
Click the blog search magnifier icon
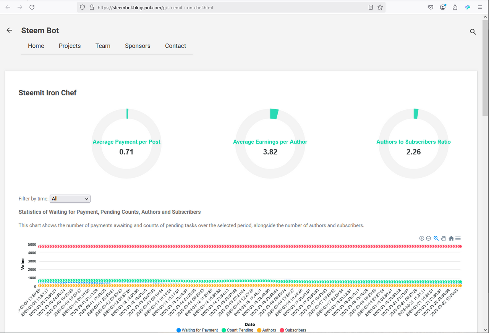point(473,32)
